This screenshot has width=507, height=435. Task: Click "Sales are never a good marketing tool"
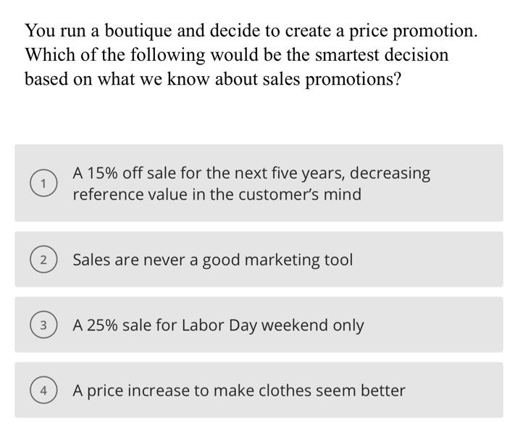[212, 260]
